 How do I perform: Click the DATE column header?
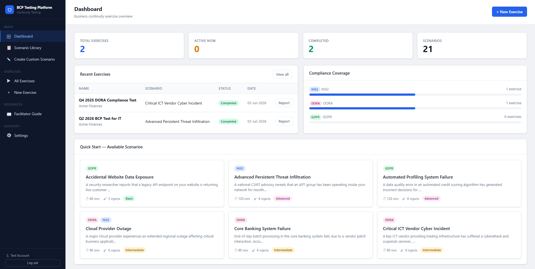251,89
